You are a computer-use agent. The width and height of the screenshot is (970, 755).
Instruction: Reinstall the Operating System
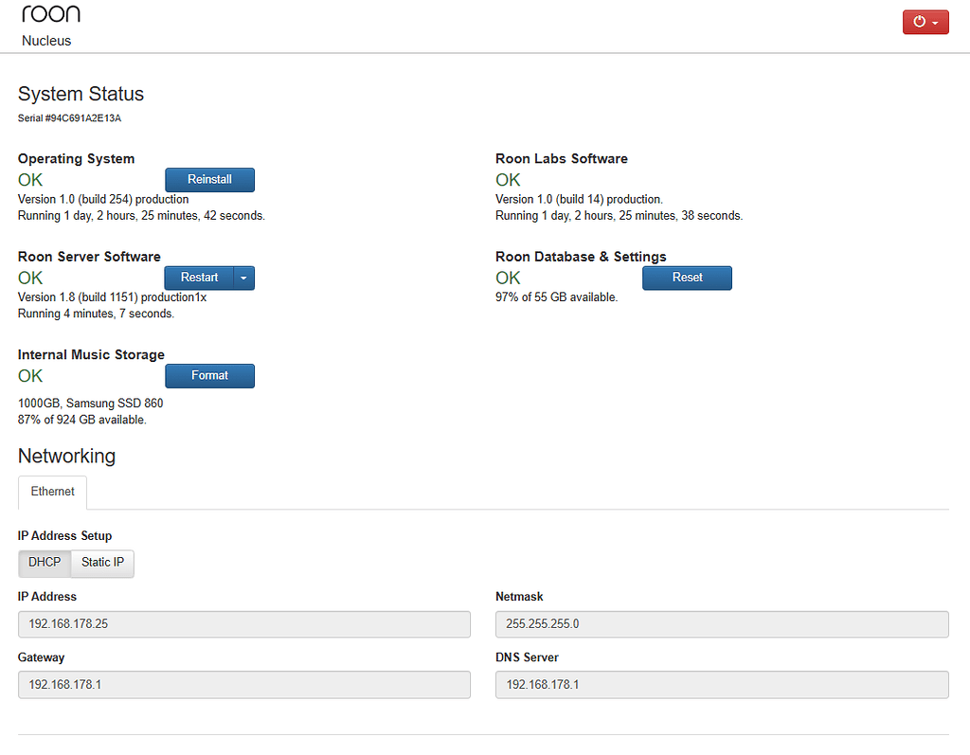click(209, 179)
